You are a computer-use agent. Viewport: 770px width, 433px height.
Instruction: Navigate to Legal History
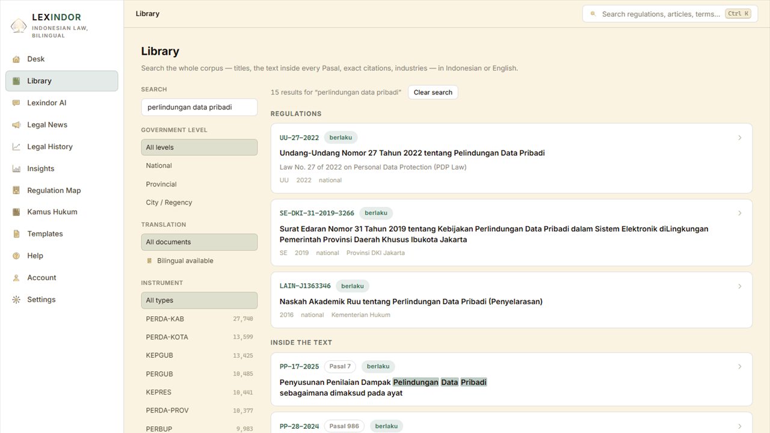coord(62,147)
